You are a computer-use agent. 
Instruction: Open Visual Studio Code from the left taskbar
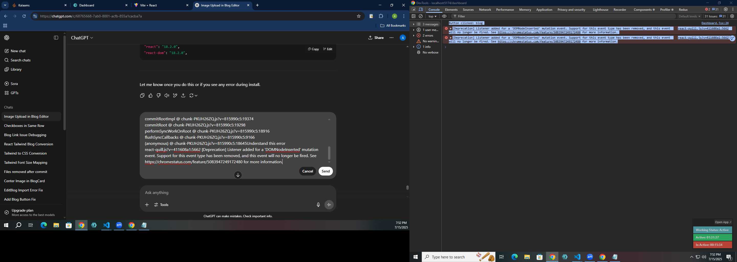click(x=106, y=225)
